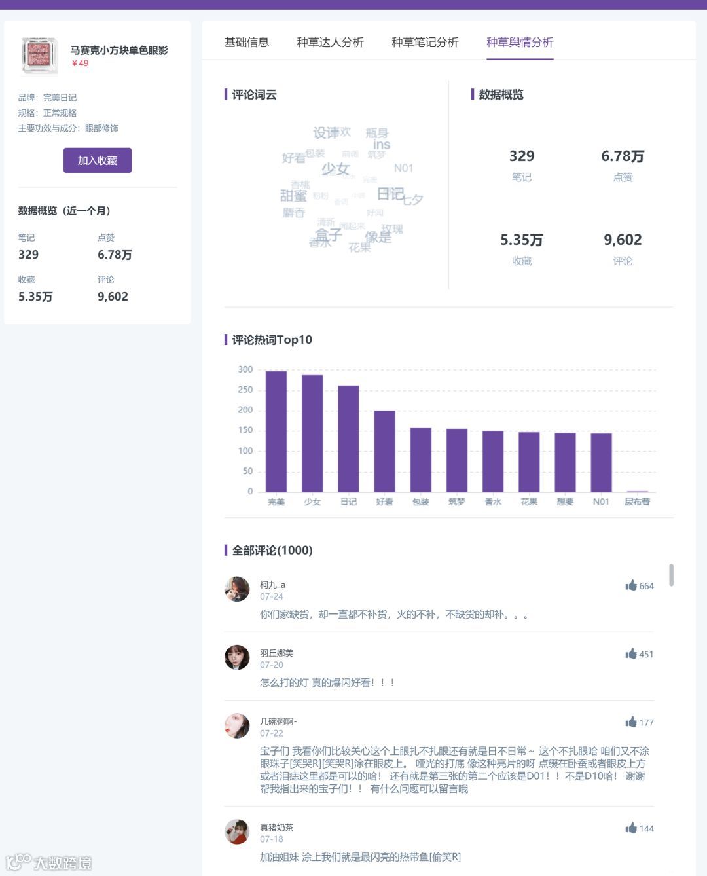Screen dimensions: 707x876
Task: Click the comment text 怎么打的灯 真的爆闪好看
Action: coord(327,683)
